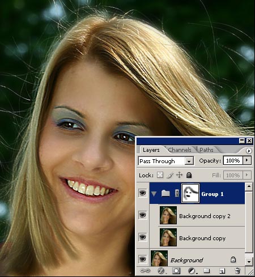The height and width of the screenshot is (277, 255).
Task: Close the Layers palette
Action: [249, 141]
